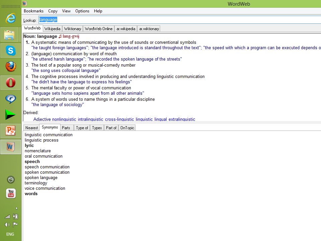Viewport: 321px width, 241px height.
Task: Open the green arrow download manager icon
Action: [x=10, y=114]
